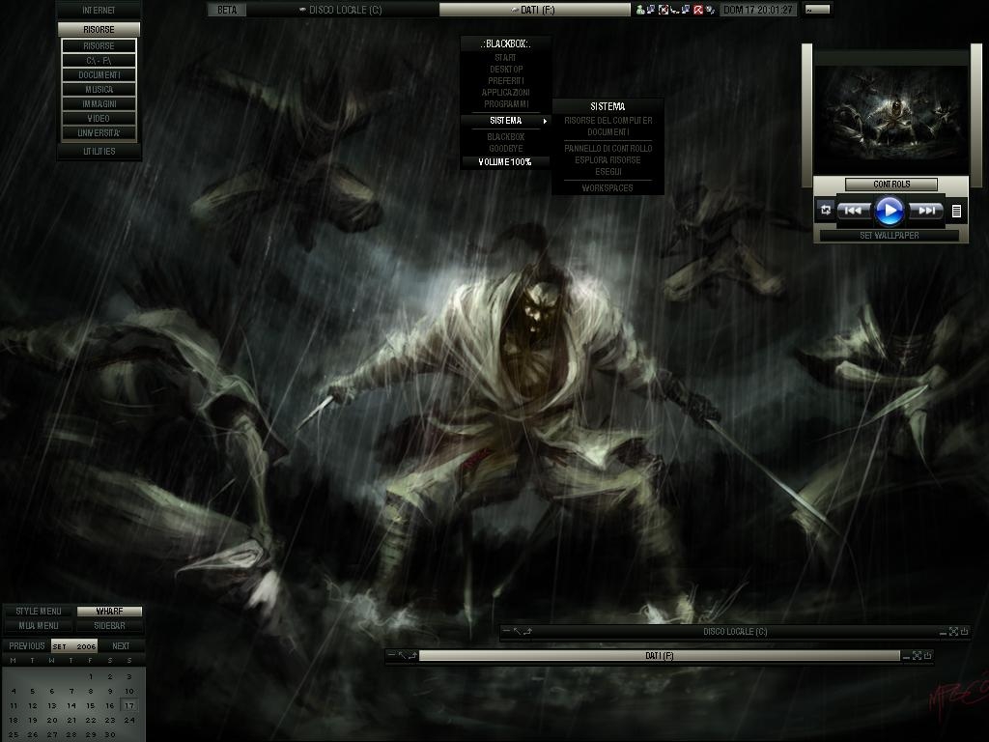
Task: Switch to Dati (F:) taskbar item
Action: pyautogui.click(x=534, y=10)
